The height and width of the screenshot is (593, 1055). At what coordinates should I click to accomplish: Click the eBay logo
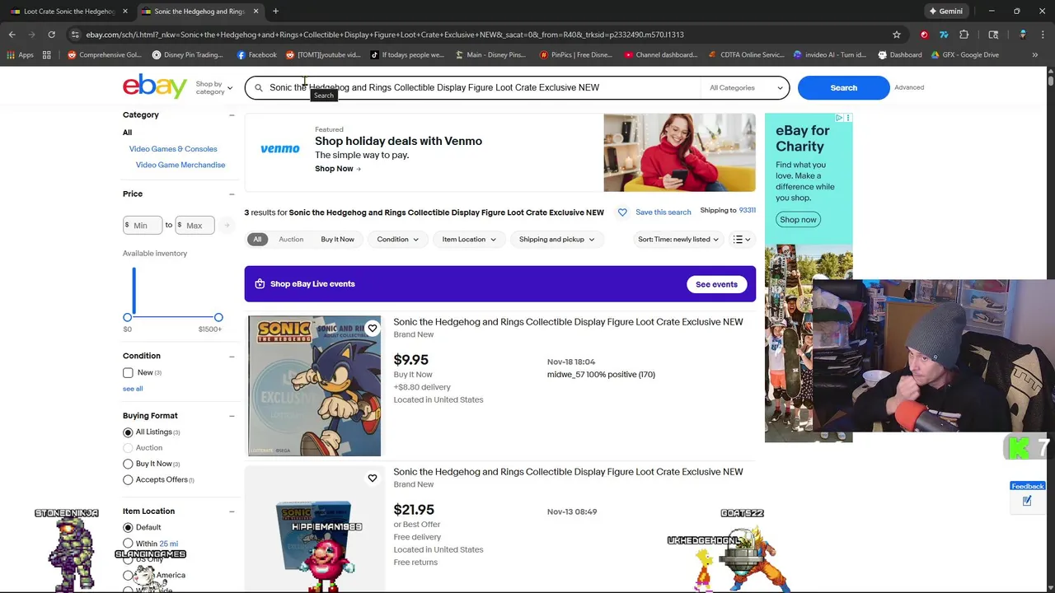[x=155, y=86]
